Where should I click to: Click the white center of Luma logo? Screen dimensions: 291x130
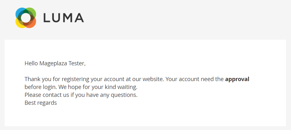tap(26, 18)
